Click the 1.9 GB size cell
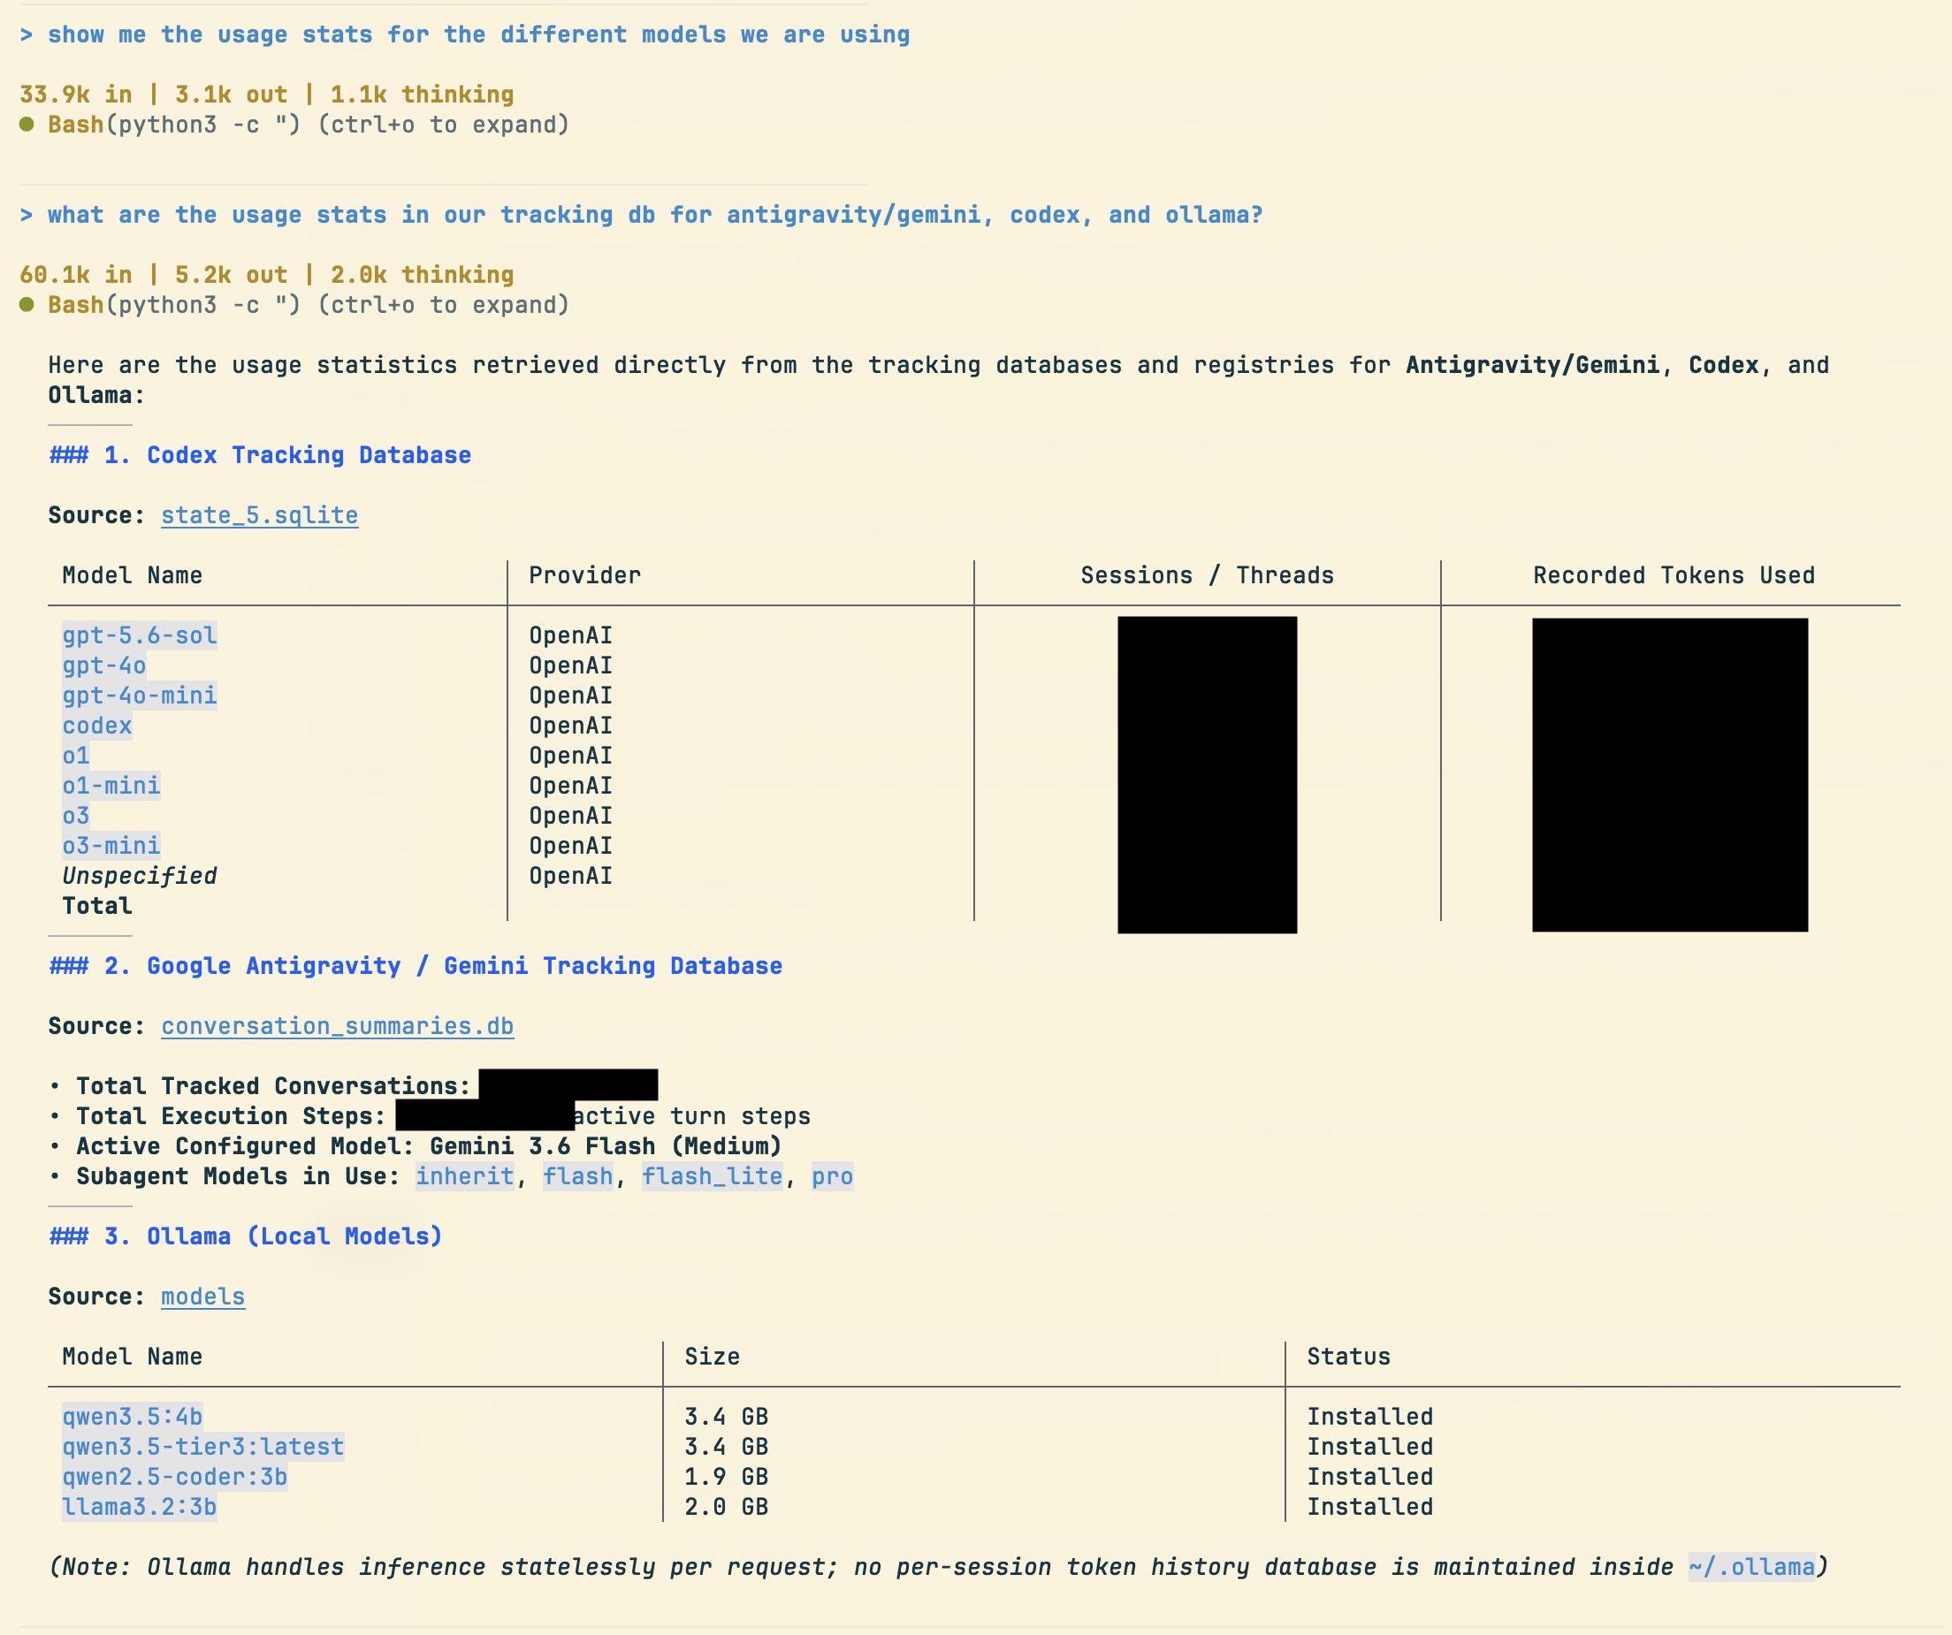The width and height of the screenshot is (1952, 1635). point(727,1477)
